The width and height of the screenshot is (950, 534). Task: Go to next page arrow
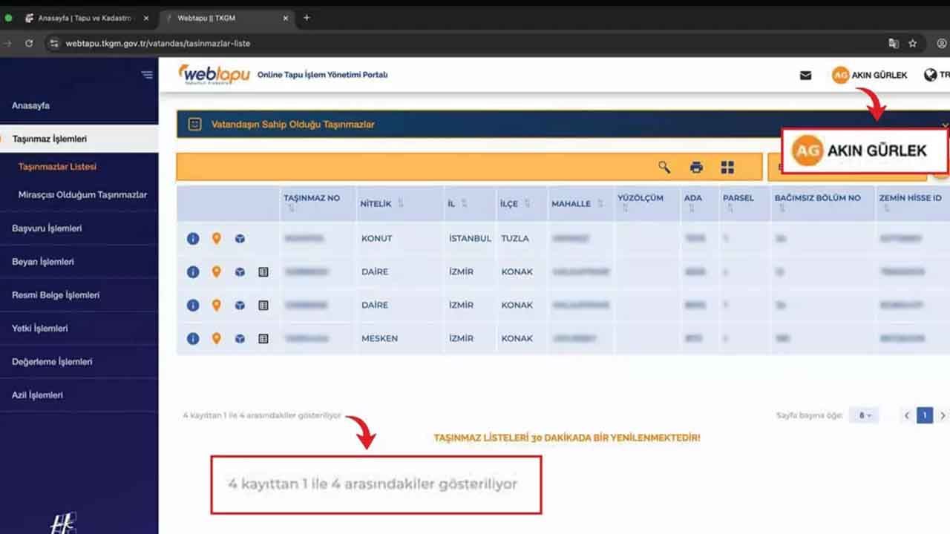coord(943,415)
